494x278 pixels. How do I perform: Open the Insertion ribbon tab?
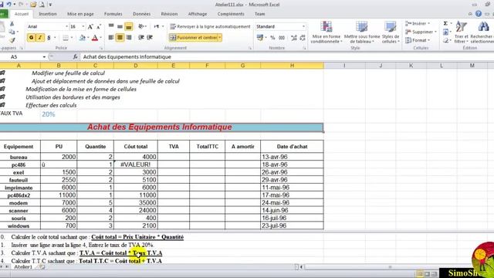48,14
